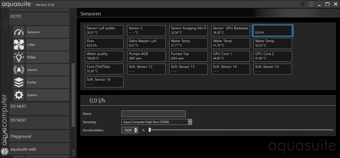Decrease Korrekturfaktor with the down arrow
The image size is (340, 158).
136,132
